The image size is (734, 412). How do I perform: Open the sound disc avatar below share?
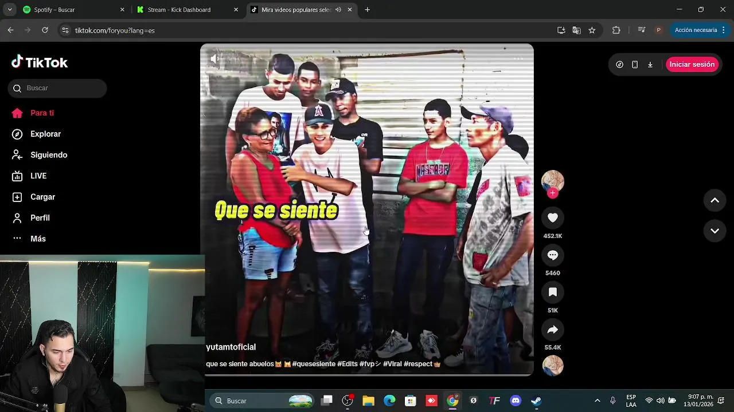553,366
